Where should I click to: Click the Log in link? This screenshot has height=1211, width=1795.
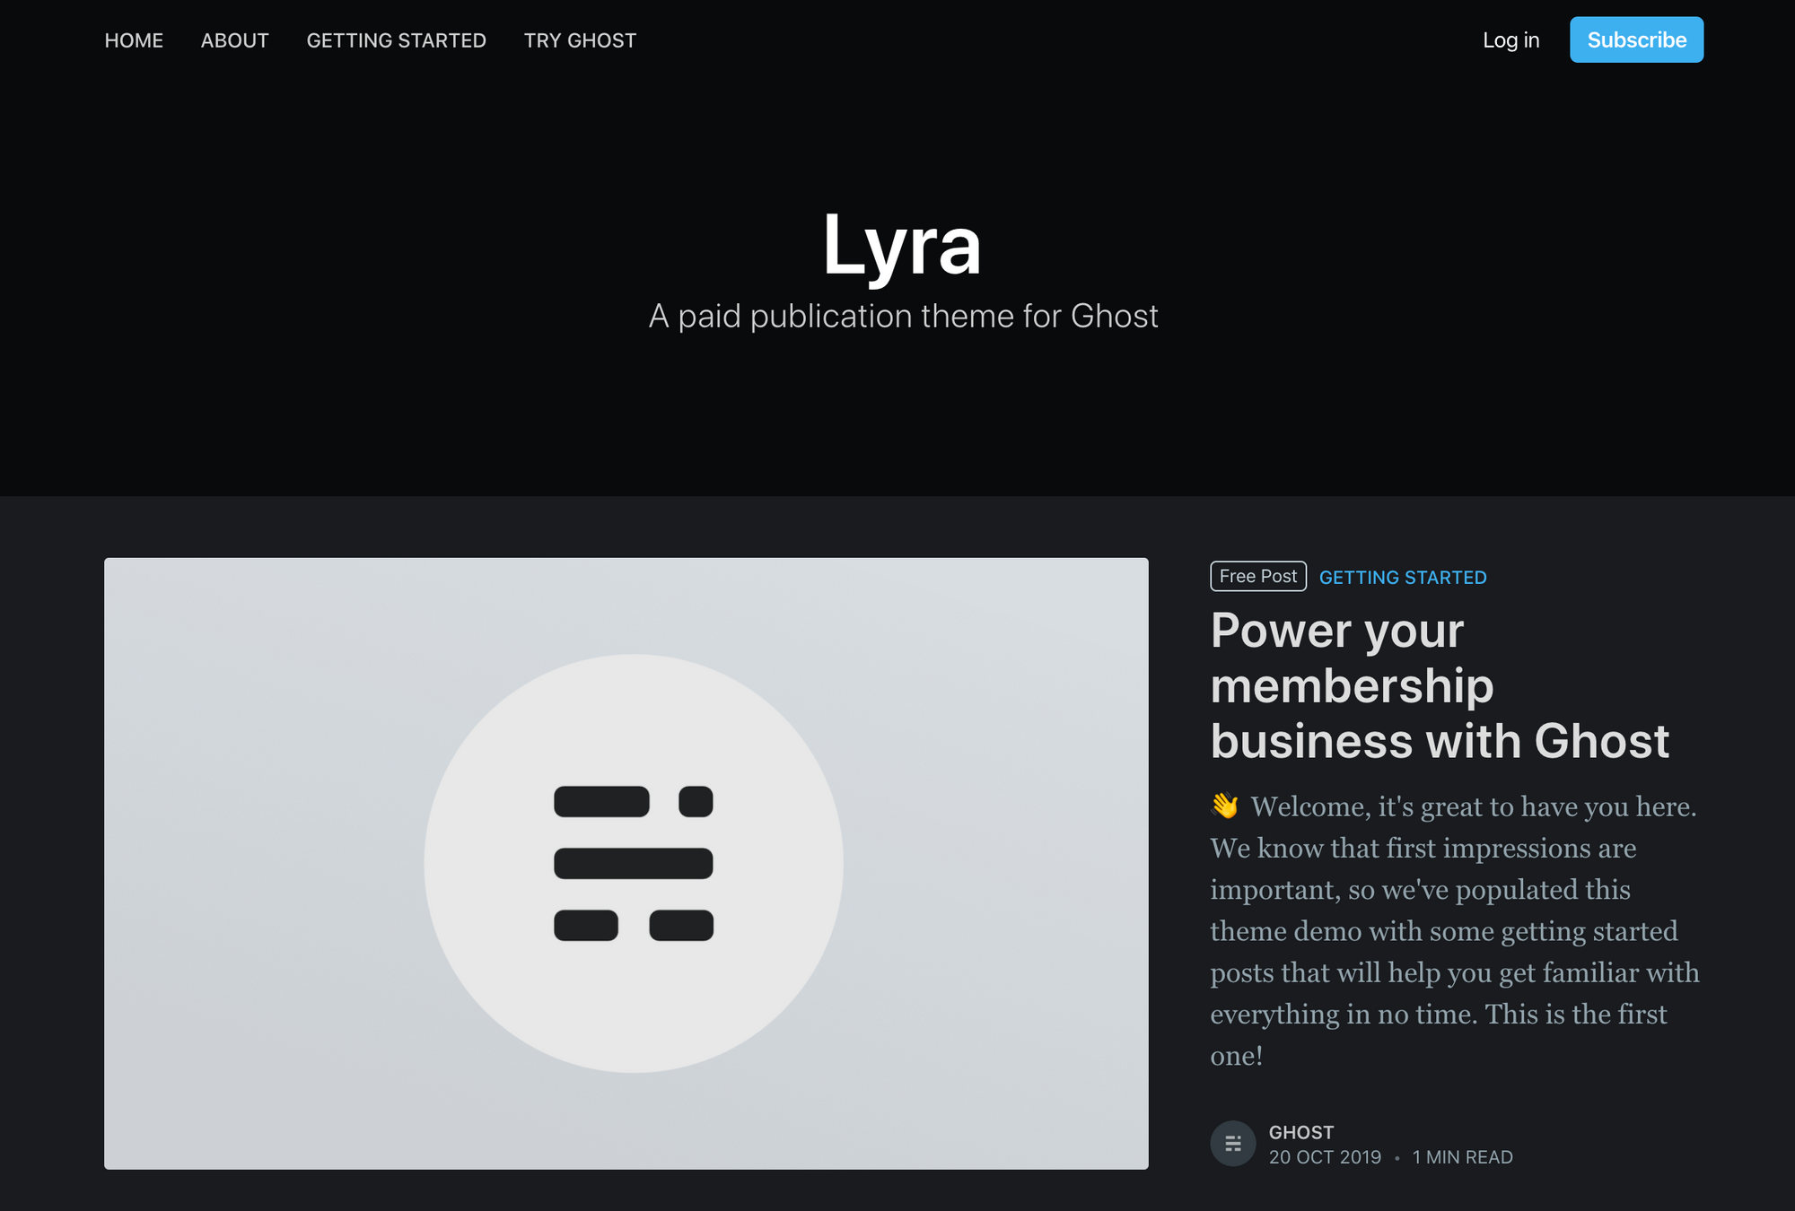tap(1510, 39)
